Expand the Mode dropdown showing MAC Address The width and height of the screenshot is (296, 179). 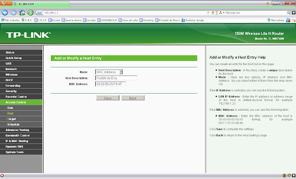click(109, 72)
